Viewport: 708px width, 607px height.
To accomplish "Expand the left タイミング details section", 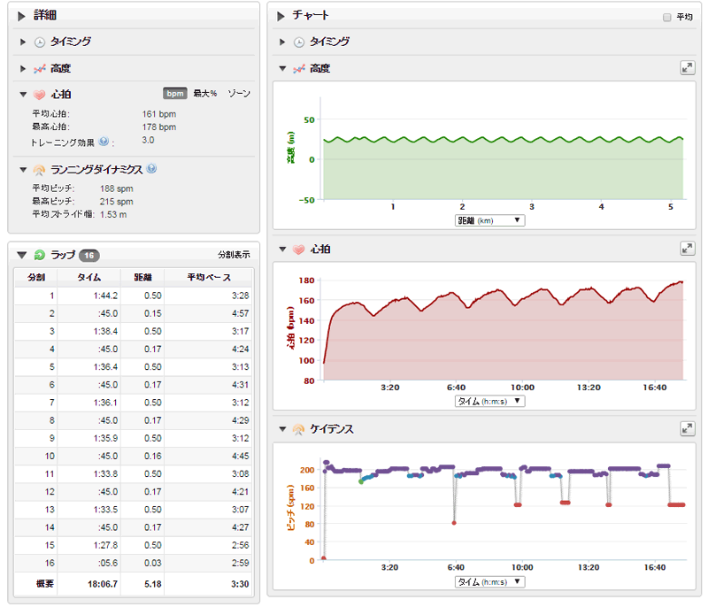I will pyautogui.click(x=23, y=42).
